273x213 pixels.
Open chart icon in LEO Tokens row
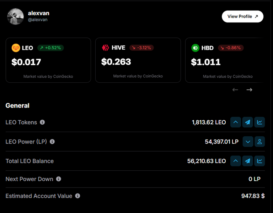click(259, 122)
